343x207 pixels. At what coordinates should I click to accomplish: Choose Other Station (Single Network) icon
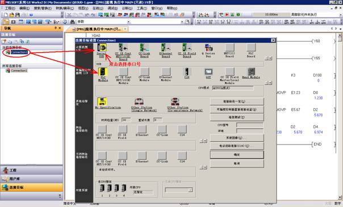pos(139,102)
